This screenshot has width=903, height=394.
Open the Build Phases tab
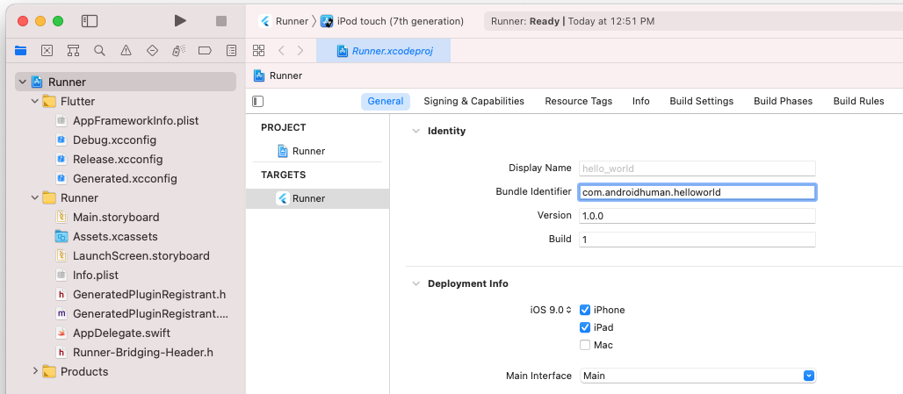[784, 101]
